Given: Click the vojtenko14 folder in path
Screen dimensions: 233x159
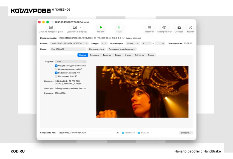Looking at the screenshot, I should [x=128, y=133].
